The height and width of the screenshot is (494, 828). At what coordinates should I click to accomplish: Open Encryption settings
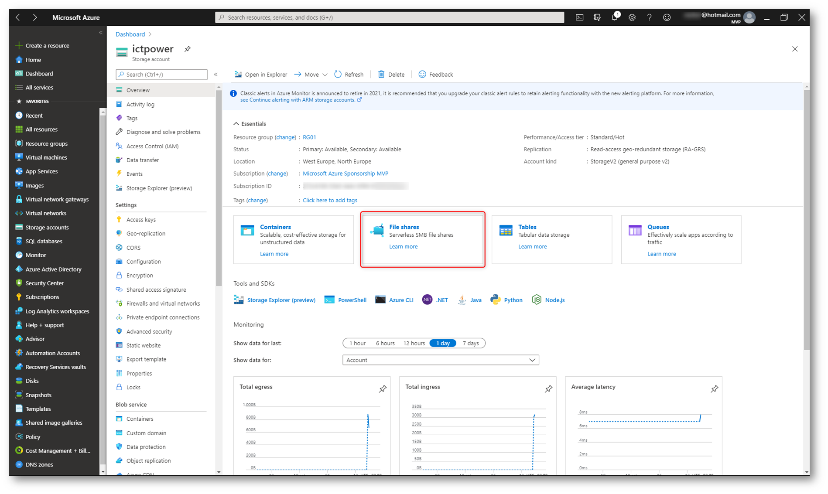140,276
